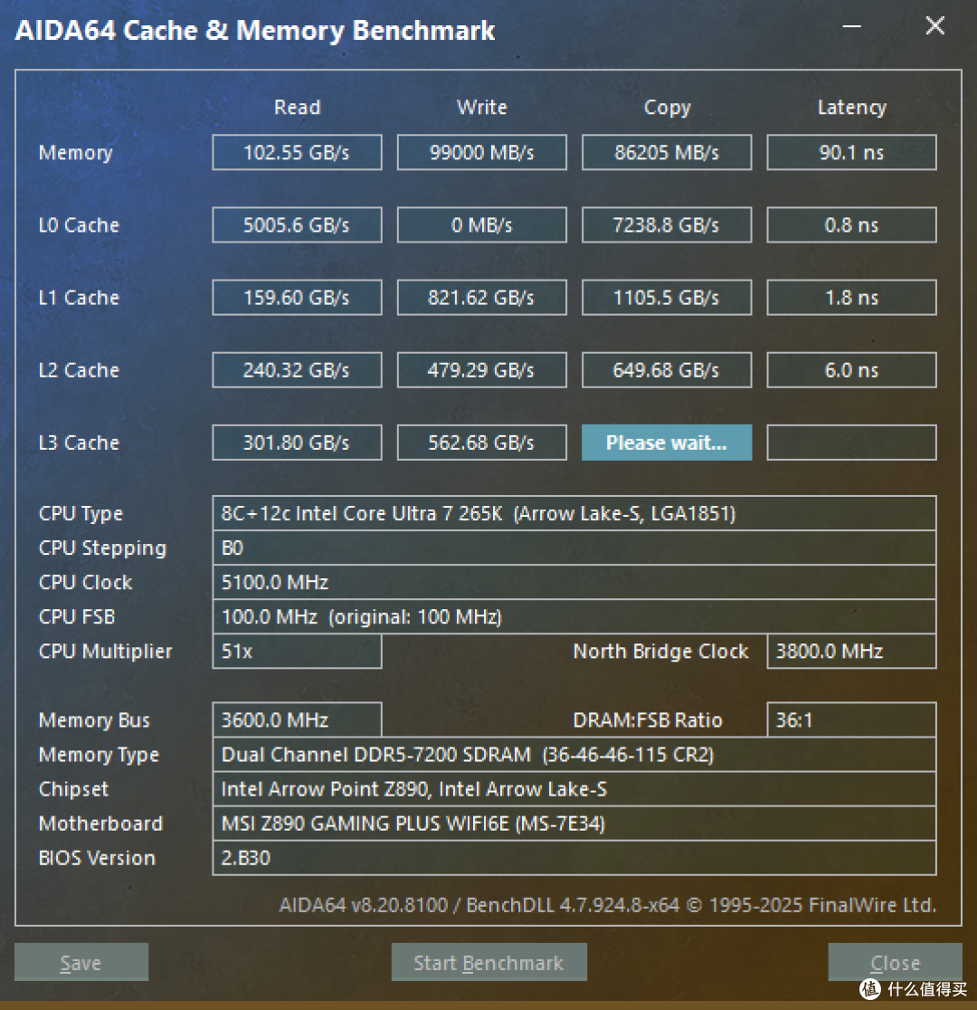Click Chipset field Intel Arrow Point Z890
Screen dimensions: 977x1010
tap(574, 789)
